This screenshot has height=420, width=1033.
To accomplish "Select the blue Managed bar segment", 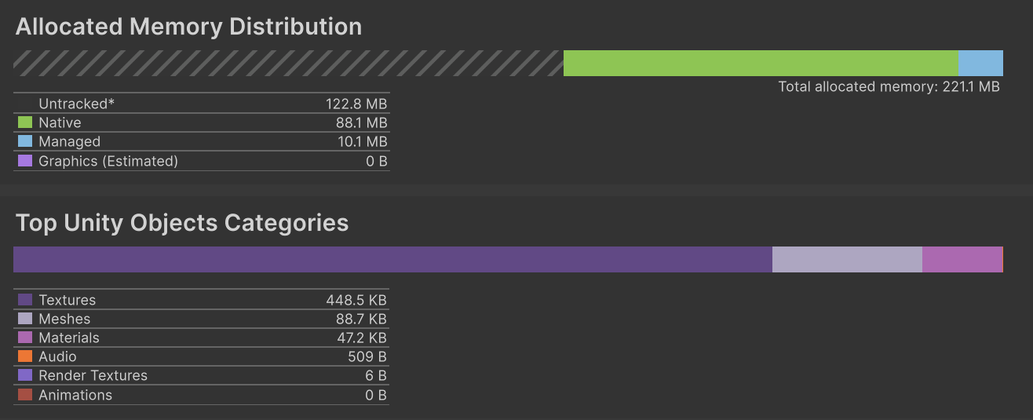I will [980, 64].
